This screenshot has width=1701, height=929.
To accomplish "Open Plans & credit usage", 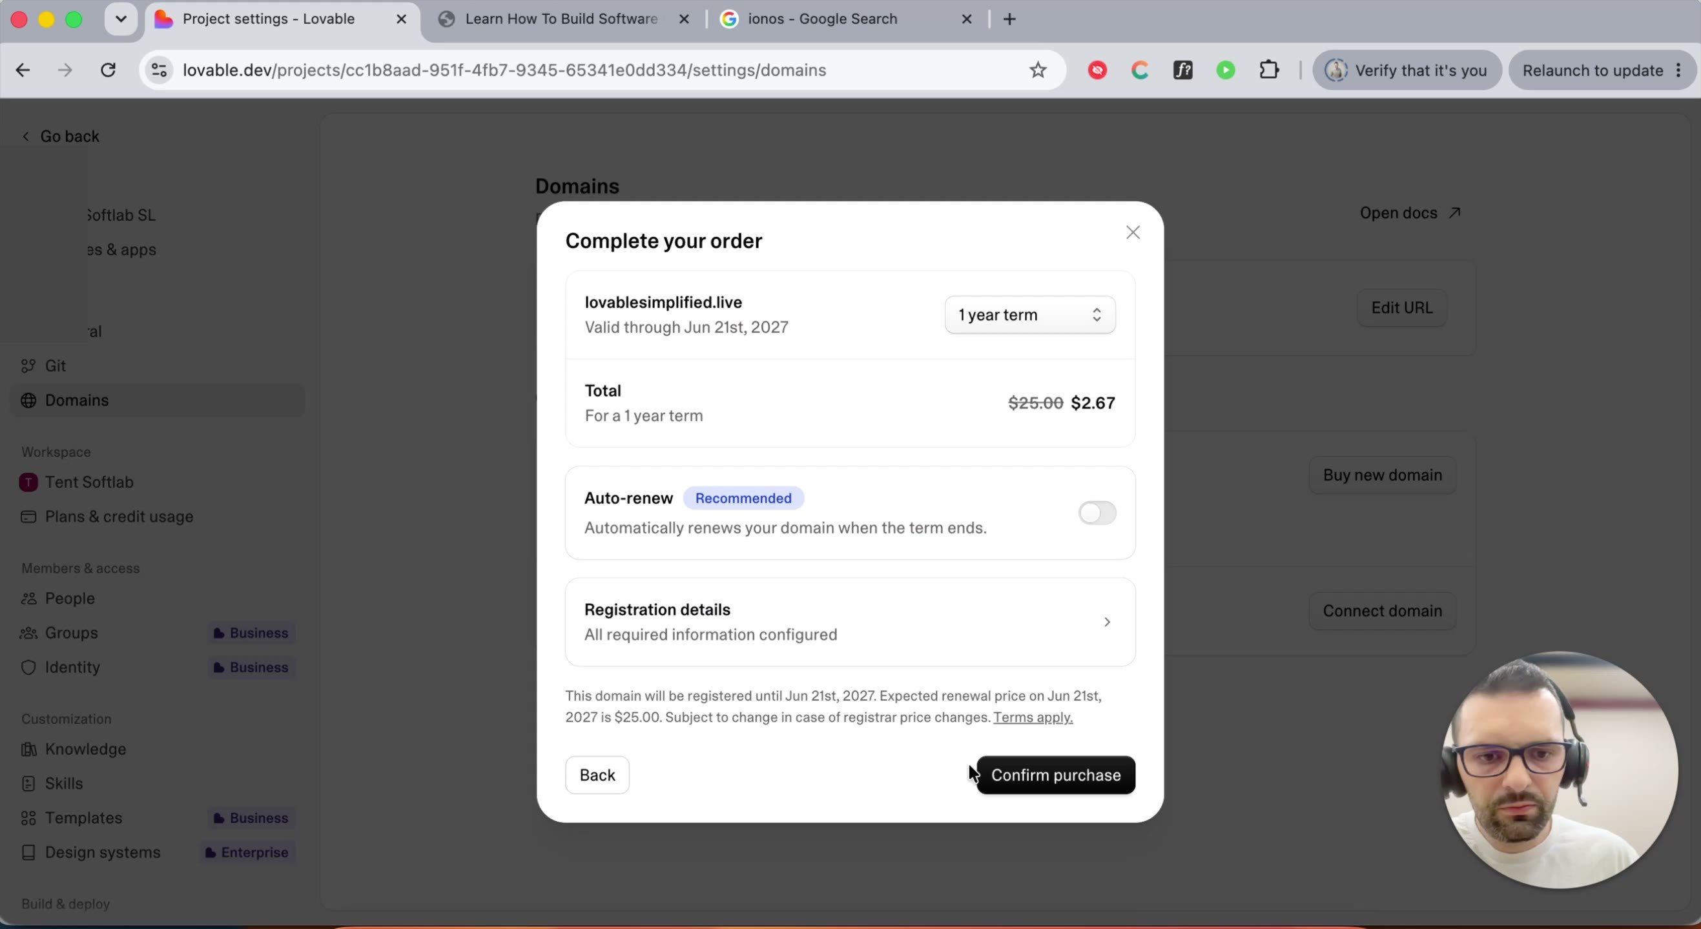I will (x=157, y=517).
